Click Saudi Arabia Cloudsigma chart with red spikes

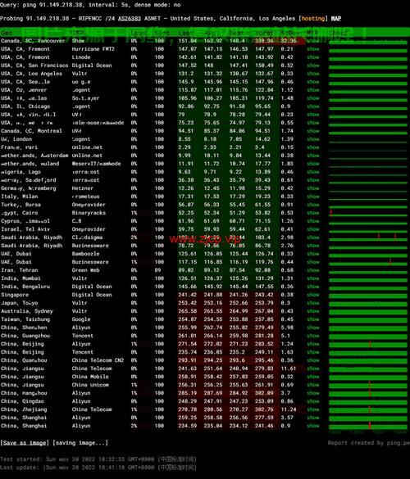point(368,237)
